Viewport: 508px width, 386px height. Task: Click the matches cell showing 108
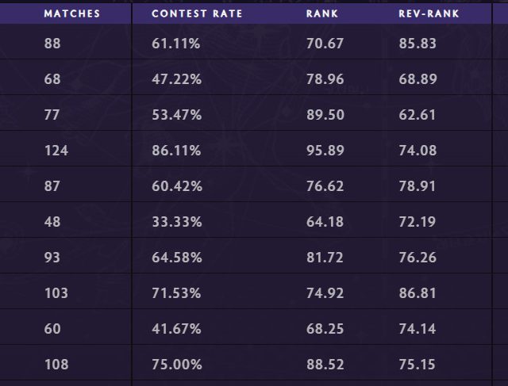tap(57, 365)
